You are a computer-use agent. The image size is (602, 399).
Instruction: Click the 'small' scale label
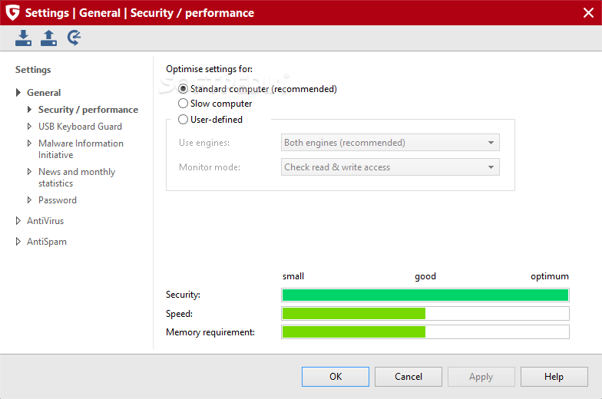(293, 276)
